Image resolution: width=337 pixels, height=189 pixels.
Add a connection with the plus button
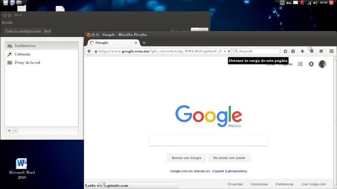point(9,131)
